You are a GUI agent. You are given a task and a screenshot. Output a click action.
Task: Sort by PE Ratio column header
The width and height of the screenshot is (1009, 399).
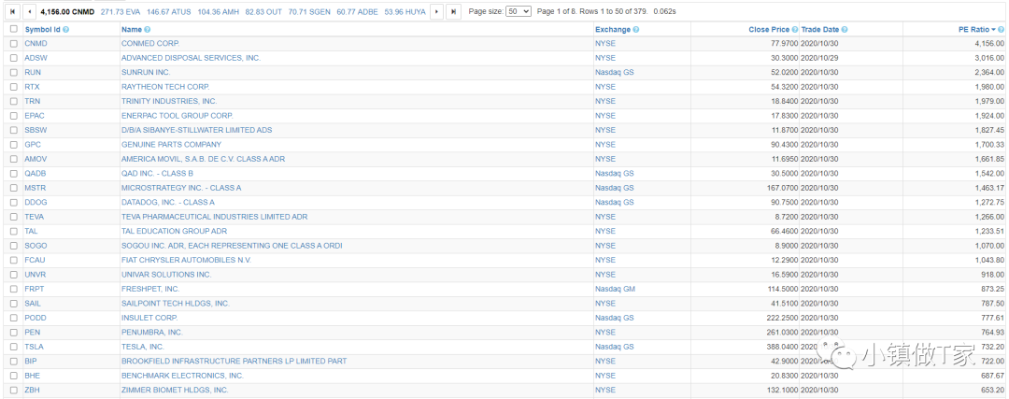point(973,30)
